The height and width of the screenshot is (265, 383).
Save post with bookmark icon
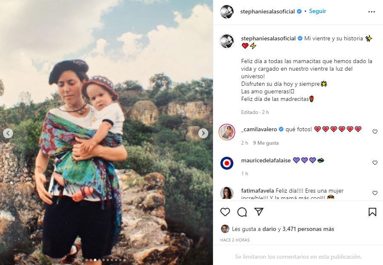click(372, 212)
